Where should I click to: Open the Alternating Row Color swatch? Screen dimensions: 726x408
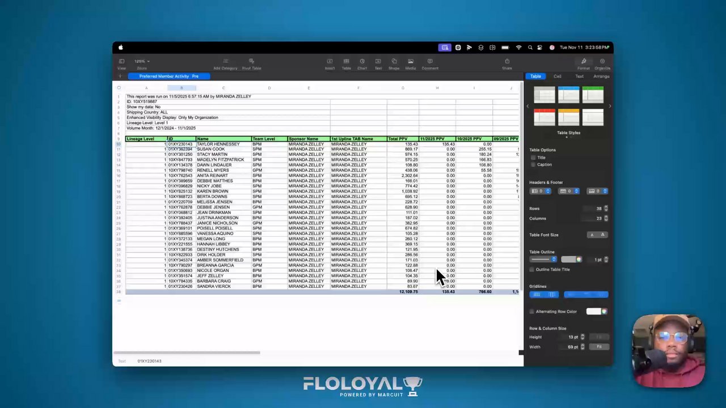pyautogui.click(x=597, y=312)
